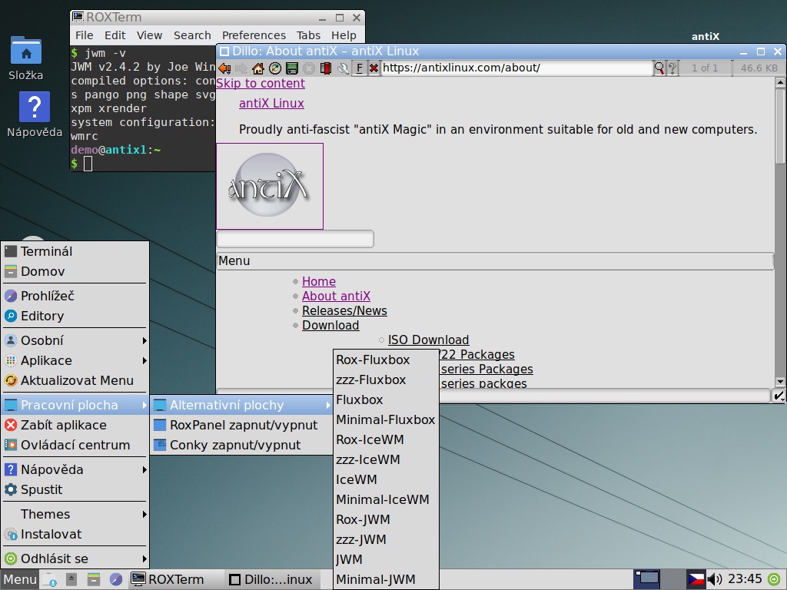This screenshot has width=787, height=590.
Task: Click Dillo's bug meter checkmark in status bar
Action: click(x=778, y=396)
